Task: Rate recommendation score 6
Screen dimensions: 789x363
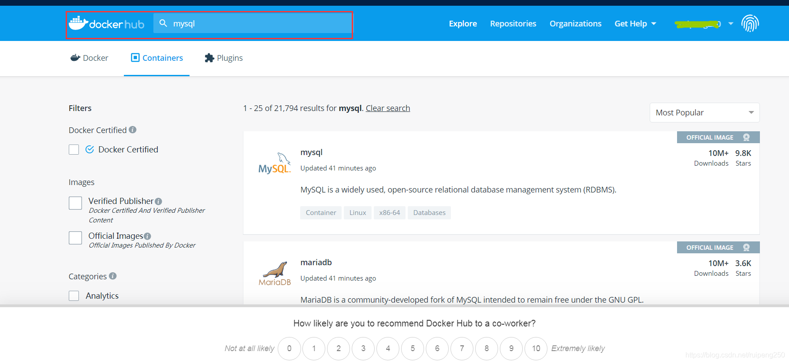Action: (437, 348)
